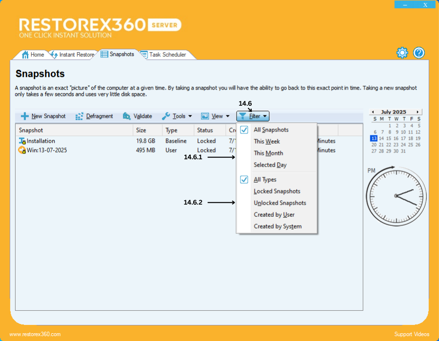Image resolution: width=439 pixels, height=341 pixels.
Task: Select July 31 in the calendar
Action: tap(403, 151)
